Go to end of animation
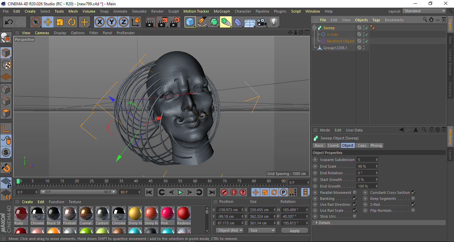454x242 pixels. (x=211, y=192)
